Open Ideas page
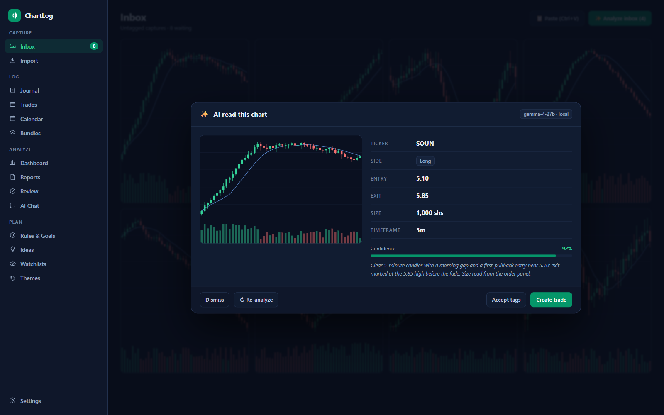The height and width of the screenshot is (415, 664). pos(54,250)
